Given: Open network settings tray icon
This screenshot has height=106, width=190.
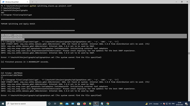Looking at the screenshot, I should pos(167,104).
